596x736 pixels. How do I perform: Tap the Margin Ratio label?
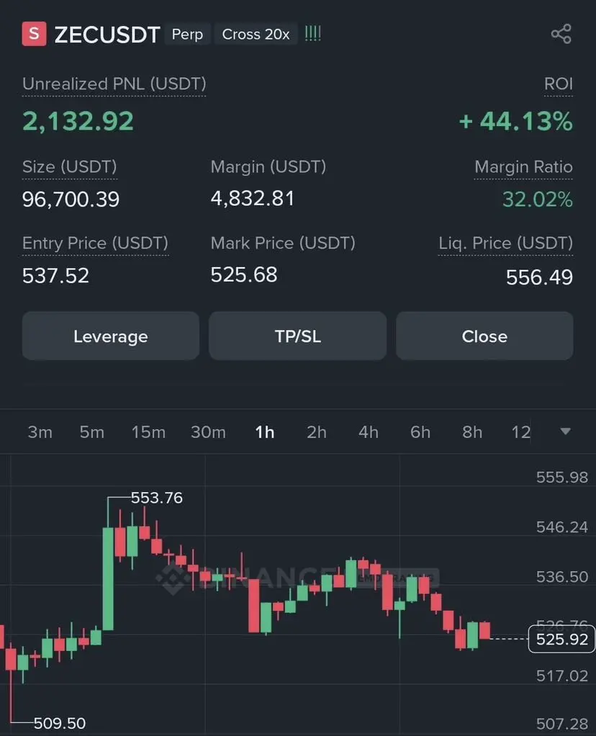click(523, 166)
